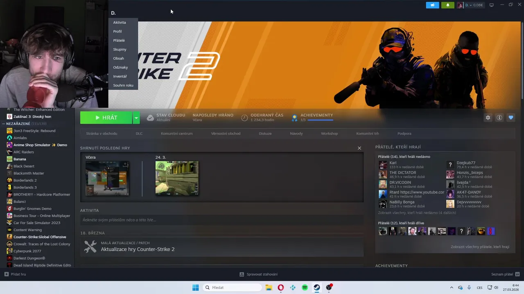Select Aktivita from profile menu
The height and width of the screenshot is (294, 524).
120,22
